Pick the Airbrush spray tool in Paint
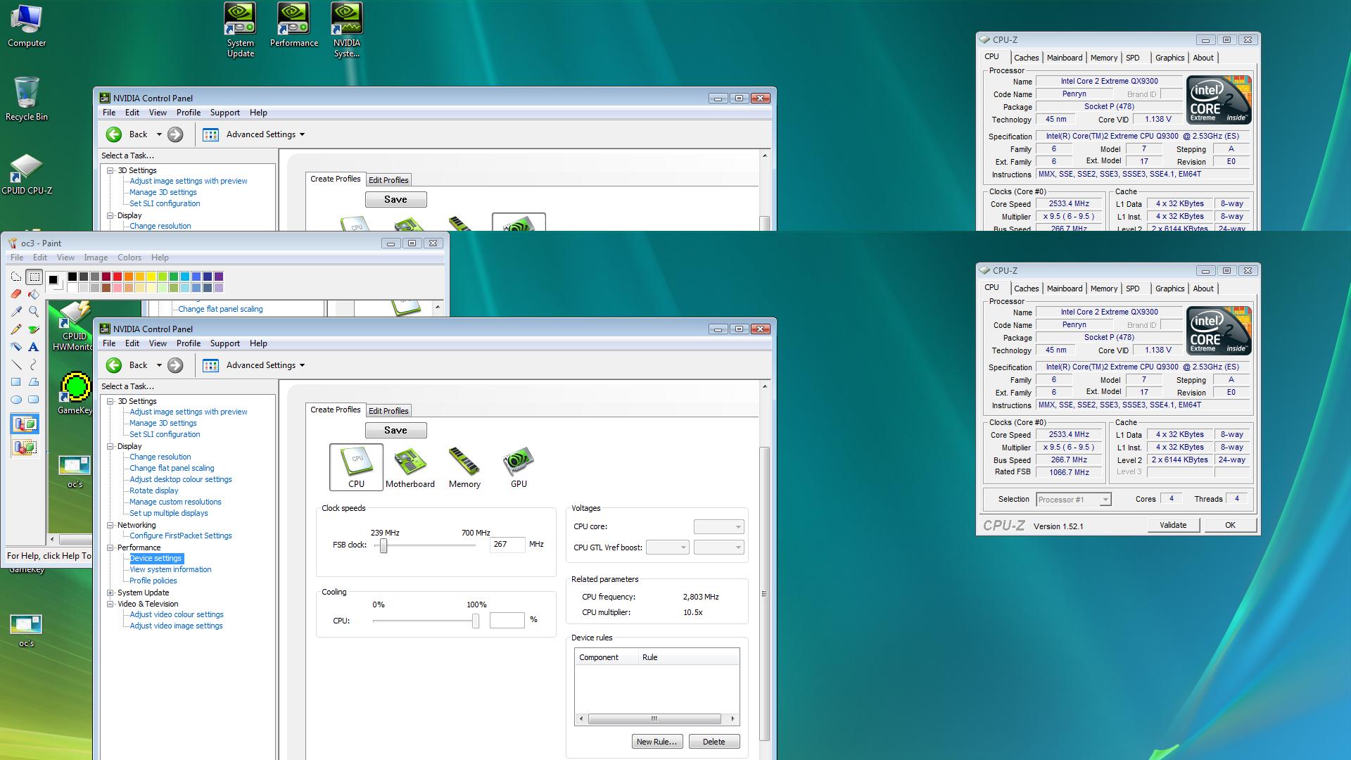This screenshot has height=760, width=1351. (x=16, y=347)
